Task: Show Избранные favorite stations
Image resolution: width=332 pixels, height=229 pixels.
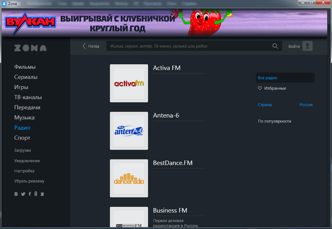Action: click(x=275, y=88)
